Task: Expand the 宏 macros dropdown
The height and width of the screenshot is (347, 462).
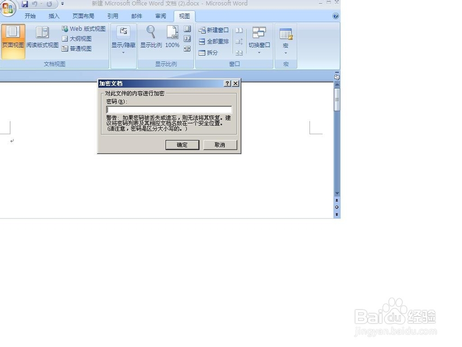Action: [x=286, y=41]
